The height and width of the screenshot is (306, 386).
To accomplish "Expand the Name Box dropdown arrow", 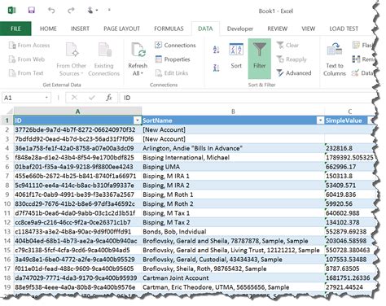I will (x=46, y=98).
